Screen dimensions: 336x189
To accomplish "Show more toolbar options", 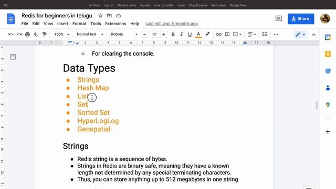I will click(276, 34).
